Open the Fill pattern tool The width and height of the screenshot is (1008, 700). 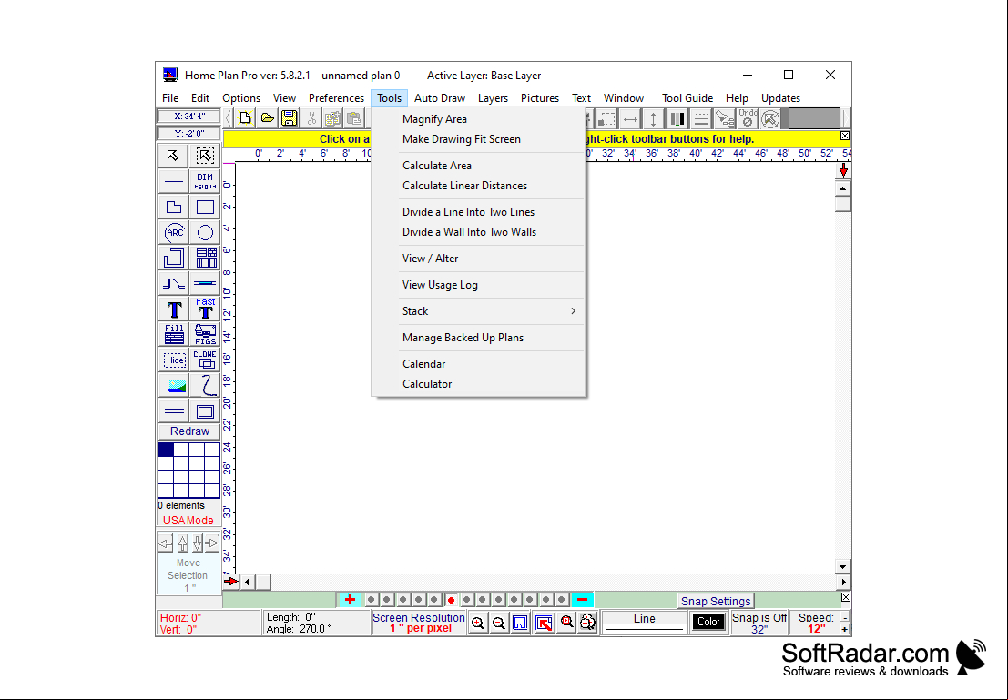[x=173, y=334]
